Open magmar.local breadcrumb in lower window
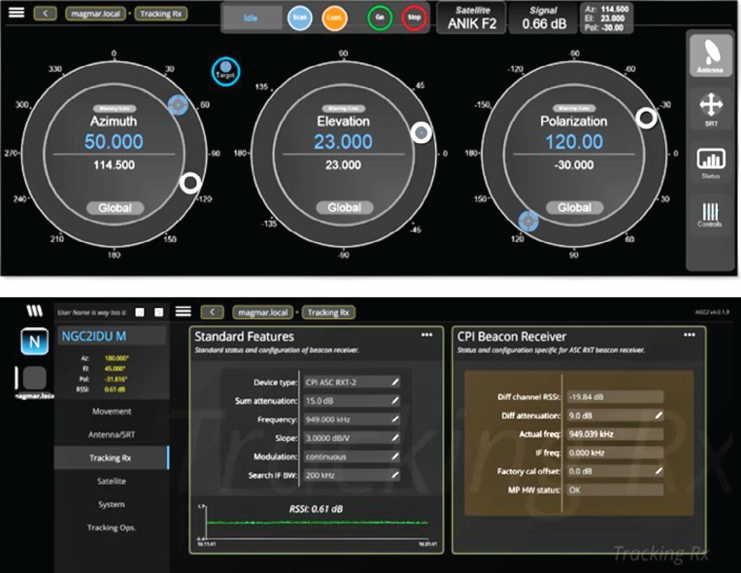Image resolution: width=741 pixels, height=573 pixels. tap(263, 313)
